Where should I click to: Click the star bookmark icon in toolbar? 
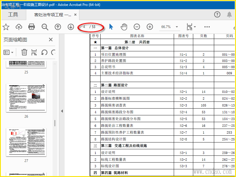click(x=6, y=27)
